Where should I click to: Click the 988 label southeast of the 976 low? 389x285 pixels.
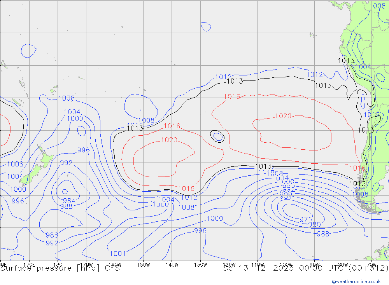(323, 234)
